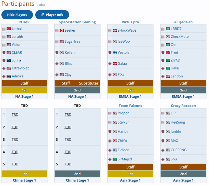Click the tank shield icon beside MAX
209x185 pixels.
point(163,141)
